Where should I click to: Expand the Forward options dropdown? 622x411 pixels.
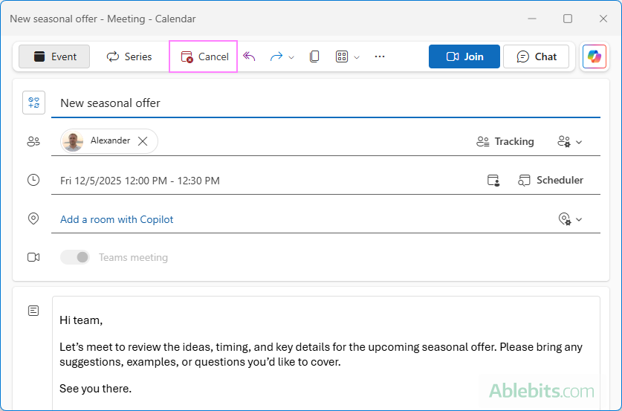(x=291, y=57)
